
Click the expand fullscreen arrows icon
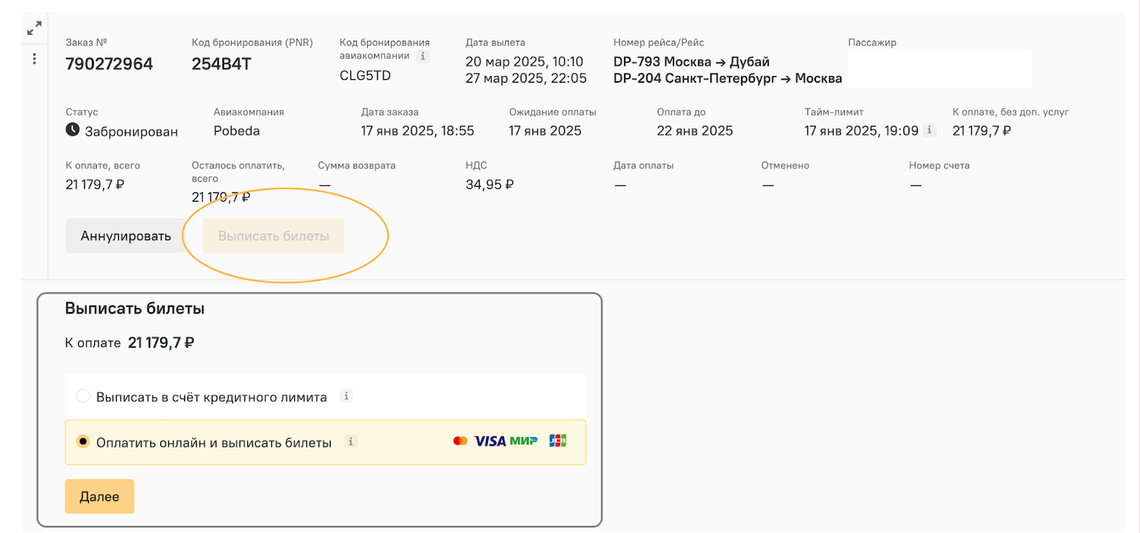click(x=34, y=29)
